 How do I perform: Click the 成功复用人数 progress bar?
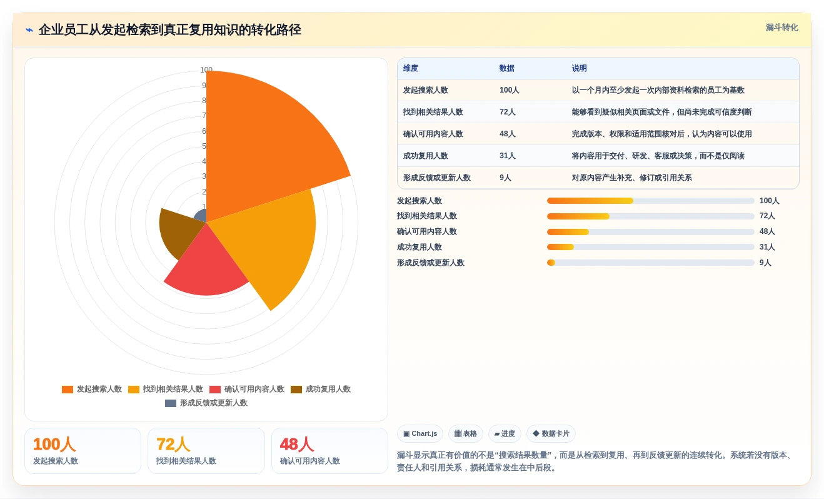point(651,247)
